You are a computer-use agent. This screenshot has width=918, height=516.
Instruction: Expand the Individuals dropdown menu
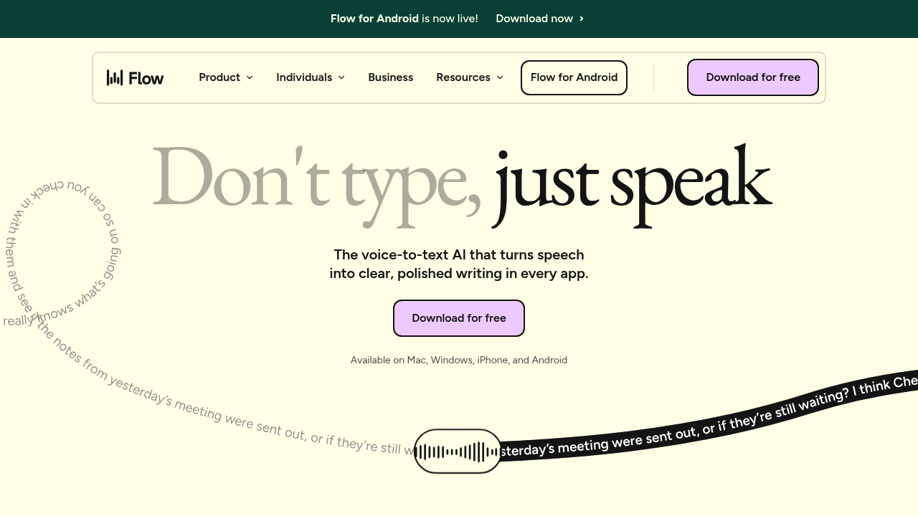341,77
